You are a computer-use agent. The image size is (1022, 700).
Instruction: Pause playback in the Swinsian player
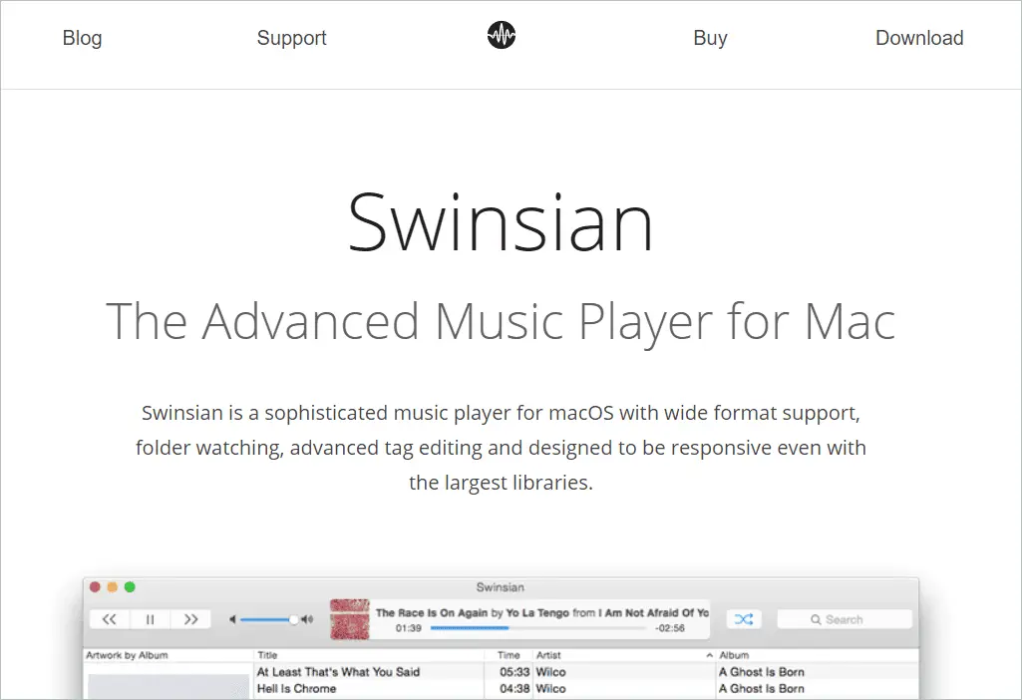click(x=150, y=619)
